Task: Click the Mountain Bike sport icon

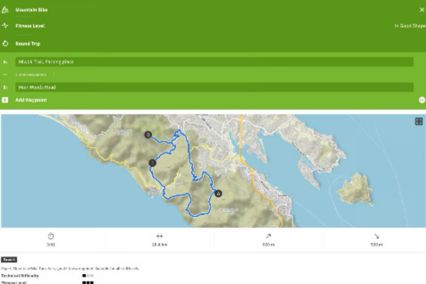Action: point(5,9)
